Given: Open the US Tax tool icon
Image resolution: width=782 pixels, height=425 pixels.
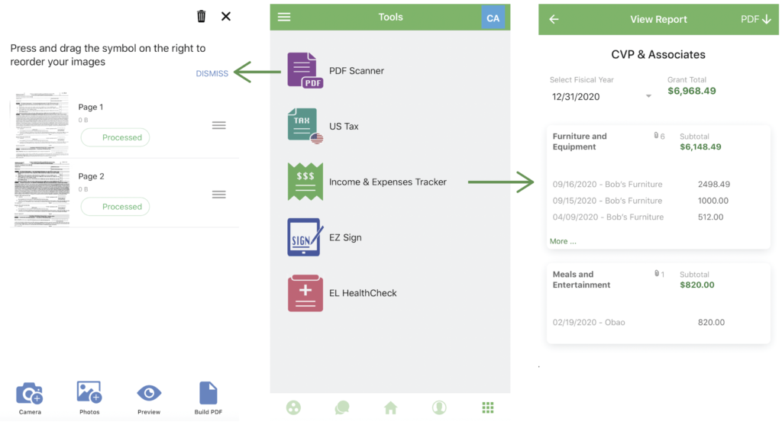Looking at the screenshot, I should pyautogui.click(x=305, y=126).
